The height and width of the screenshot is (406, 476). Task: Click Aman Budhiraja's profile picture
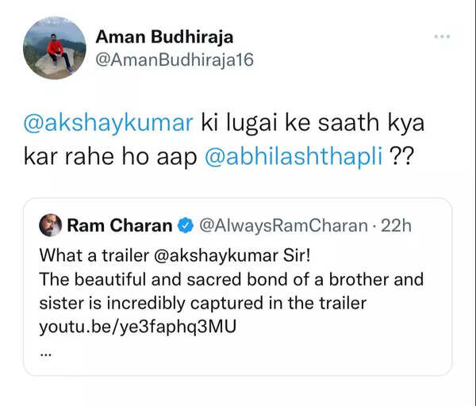pos(55,48)
